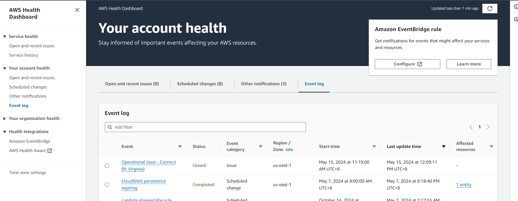Switch to Open and recent issues (0) tab

tap(132, 84)
